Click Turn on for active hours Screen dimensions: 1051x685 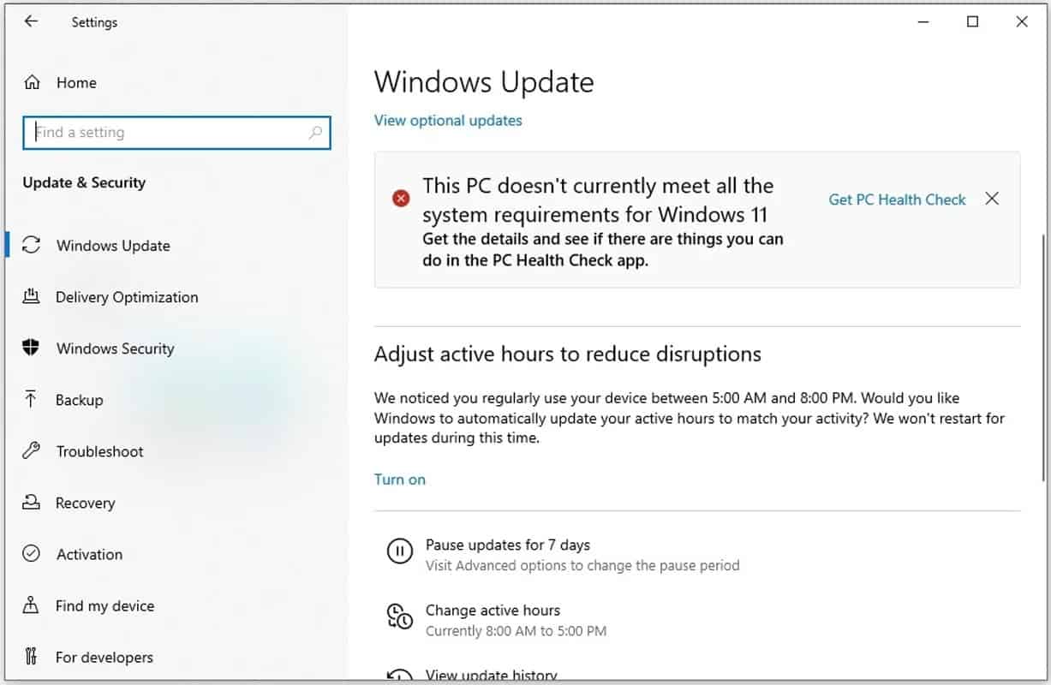[x=400, y=479]
